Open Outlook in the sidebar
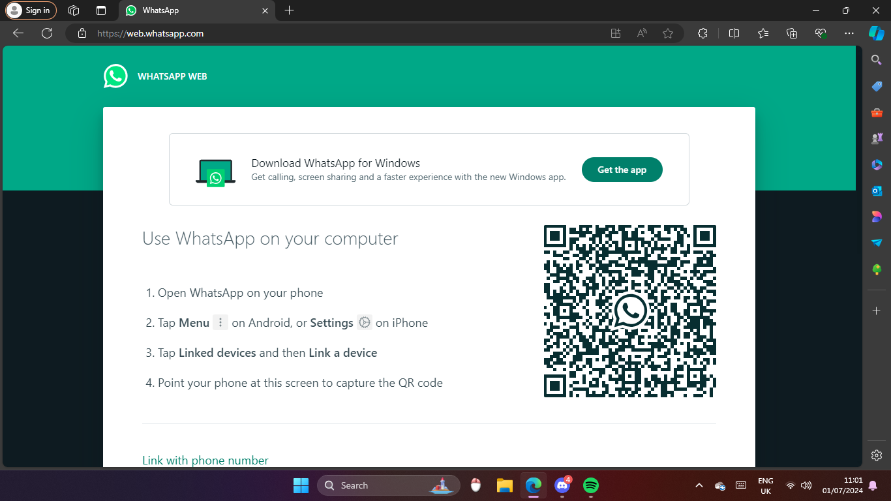Screen dimensions: 891x501 (877, 190)
